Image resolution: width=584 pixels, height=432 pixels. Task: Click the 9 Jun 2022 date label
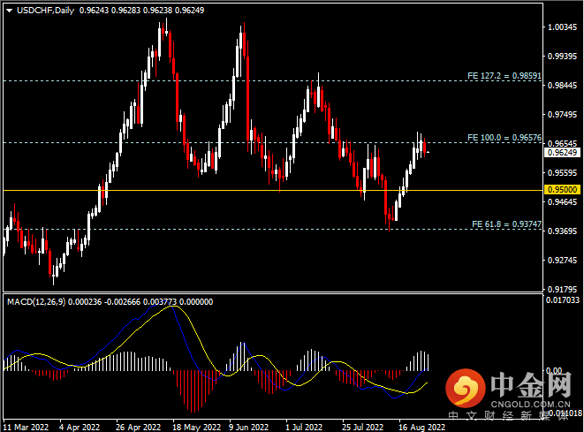[248, 428]
